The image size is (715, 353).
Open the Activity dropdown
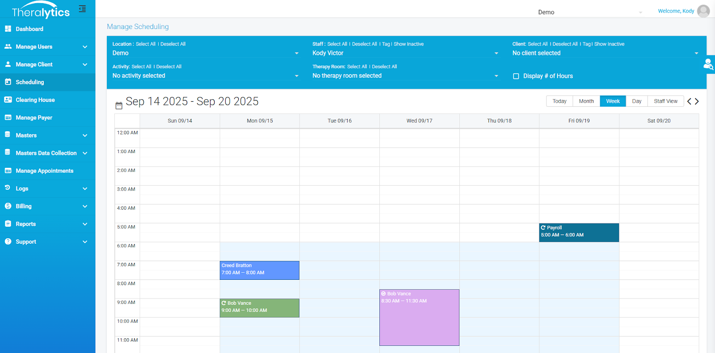tap(206, 76)
